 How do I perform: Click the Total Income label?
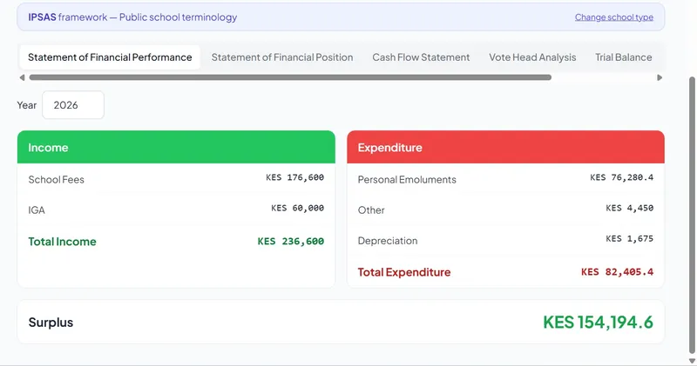click(x=62, y=242)
